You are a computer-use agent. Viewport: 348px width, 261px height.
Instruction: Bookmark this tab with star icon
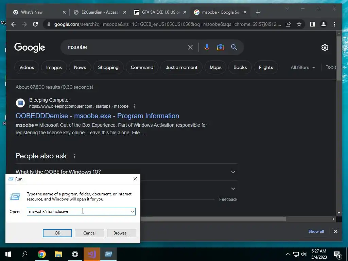[x=299, y=24]
